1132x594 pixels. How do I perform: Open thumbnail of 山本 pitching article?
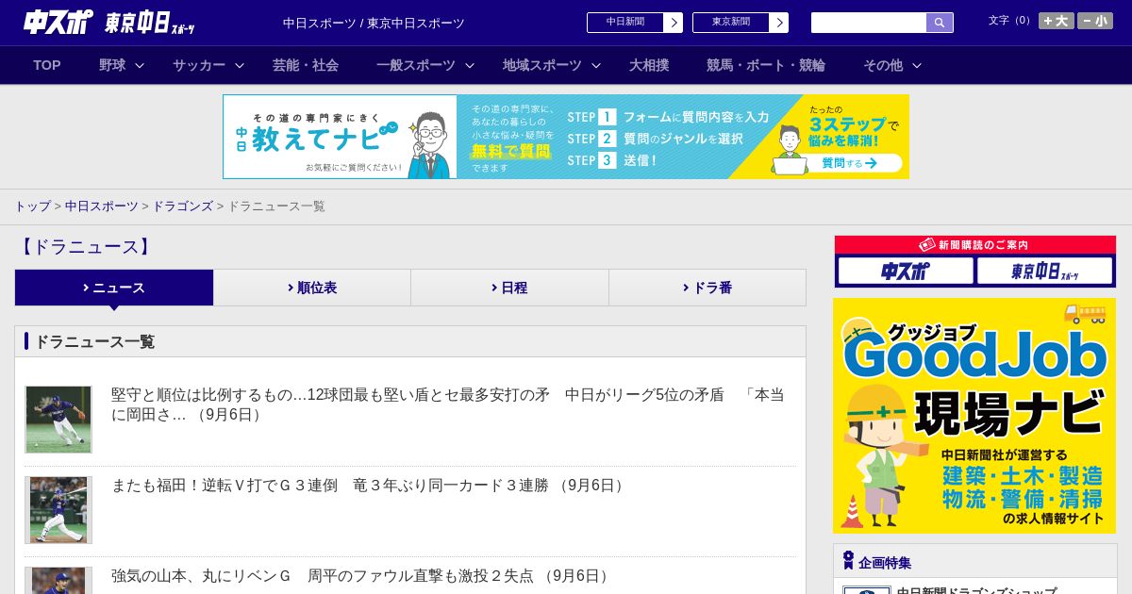pos(58,581)
